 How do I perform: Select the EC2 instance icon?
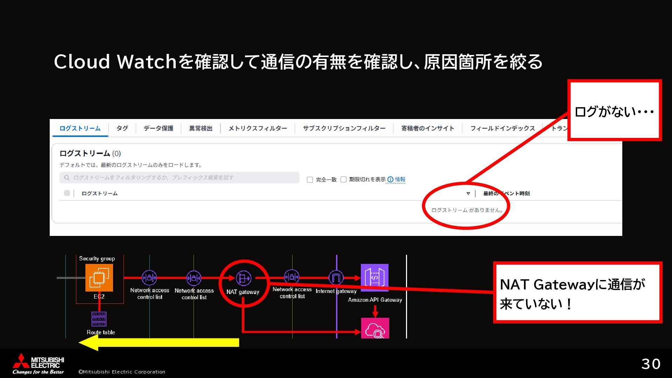(99, 278)
